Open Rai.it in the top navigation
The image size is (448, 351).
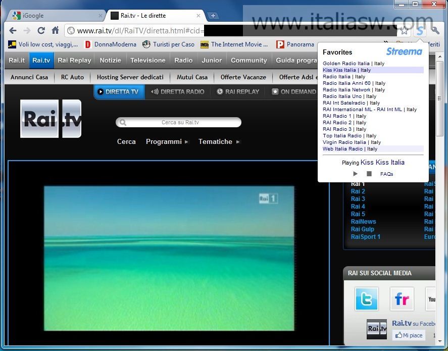coord(17,60)
